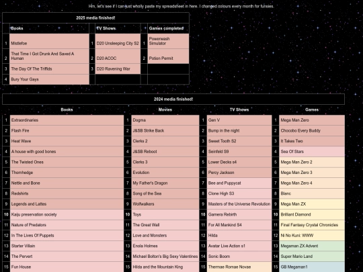363x272 pixels.
Task: Select 'In The Lives Of Puppets'
Action: (67, 236)
